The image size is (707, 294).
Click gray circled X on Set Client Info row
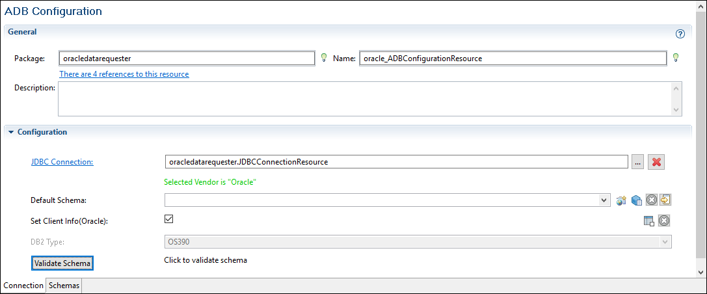point(664,221)
